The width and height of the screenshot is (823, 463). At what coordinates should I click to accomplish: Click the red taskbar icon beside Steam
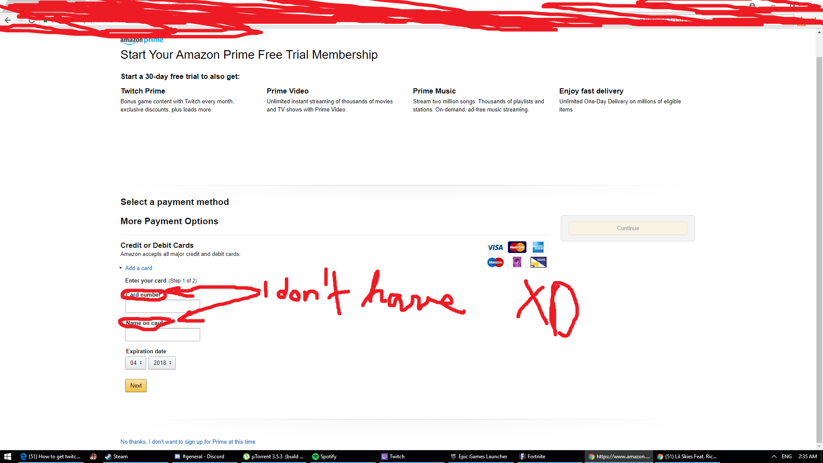click(x=93, y=457)
